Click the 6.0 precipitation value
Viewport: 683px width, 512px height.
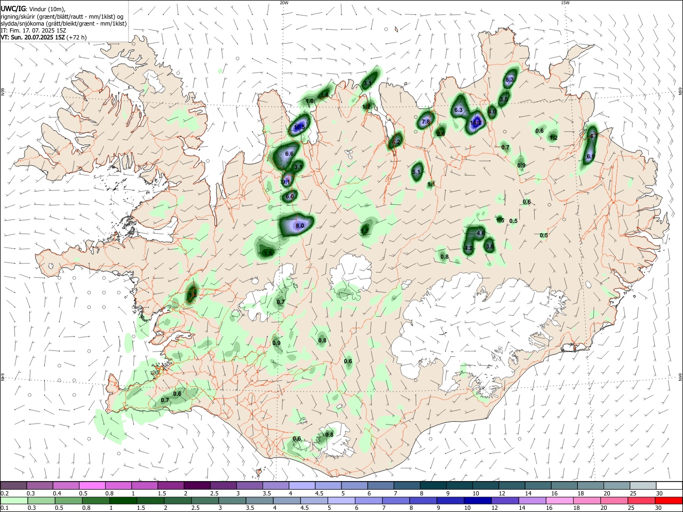290,197
